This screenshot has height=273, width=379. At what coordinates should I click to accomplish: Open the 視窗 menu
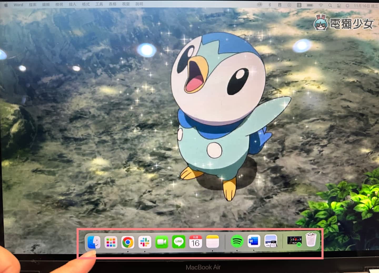tap(126, 4)
